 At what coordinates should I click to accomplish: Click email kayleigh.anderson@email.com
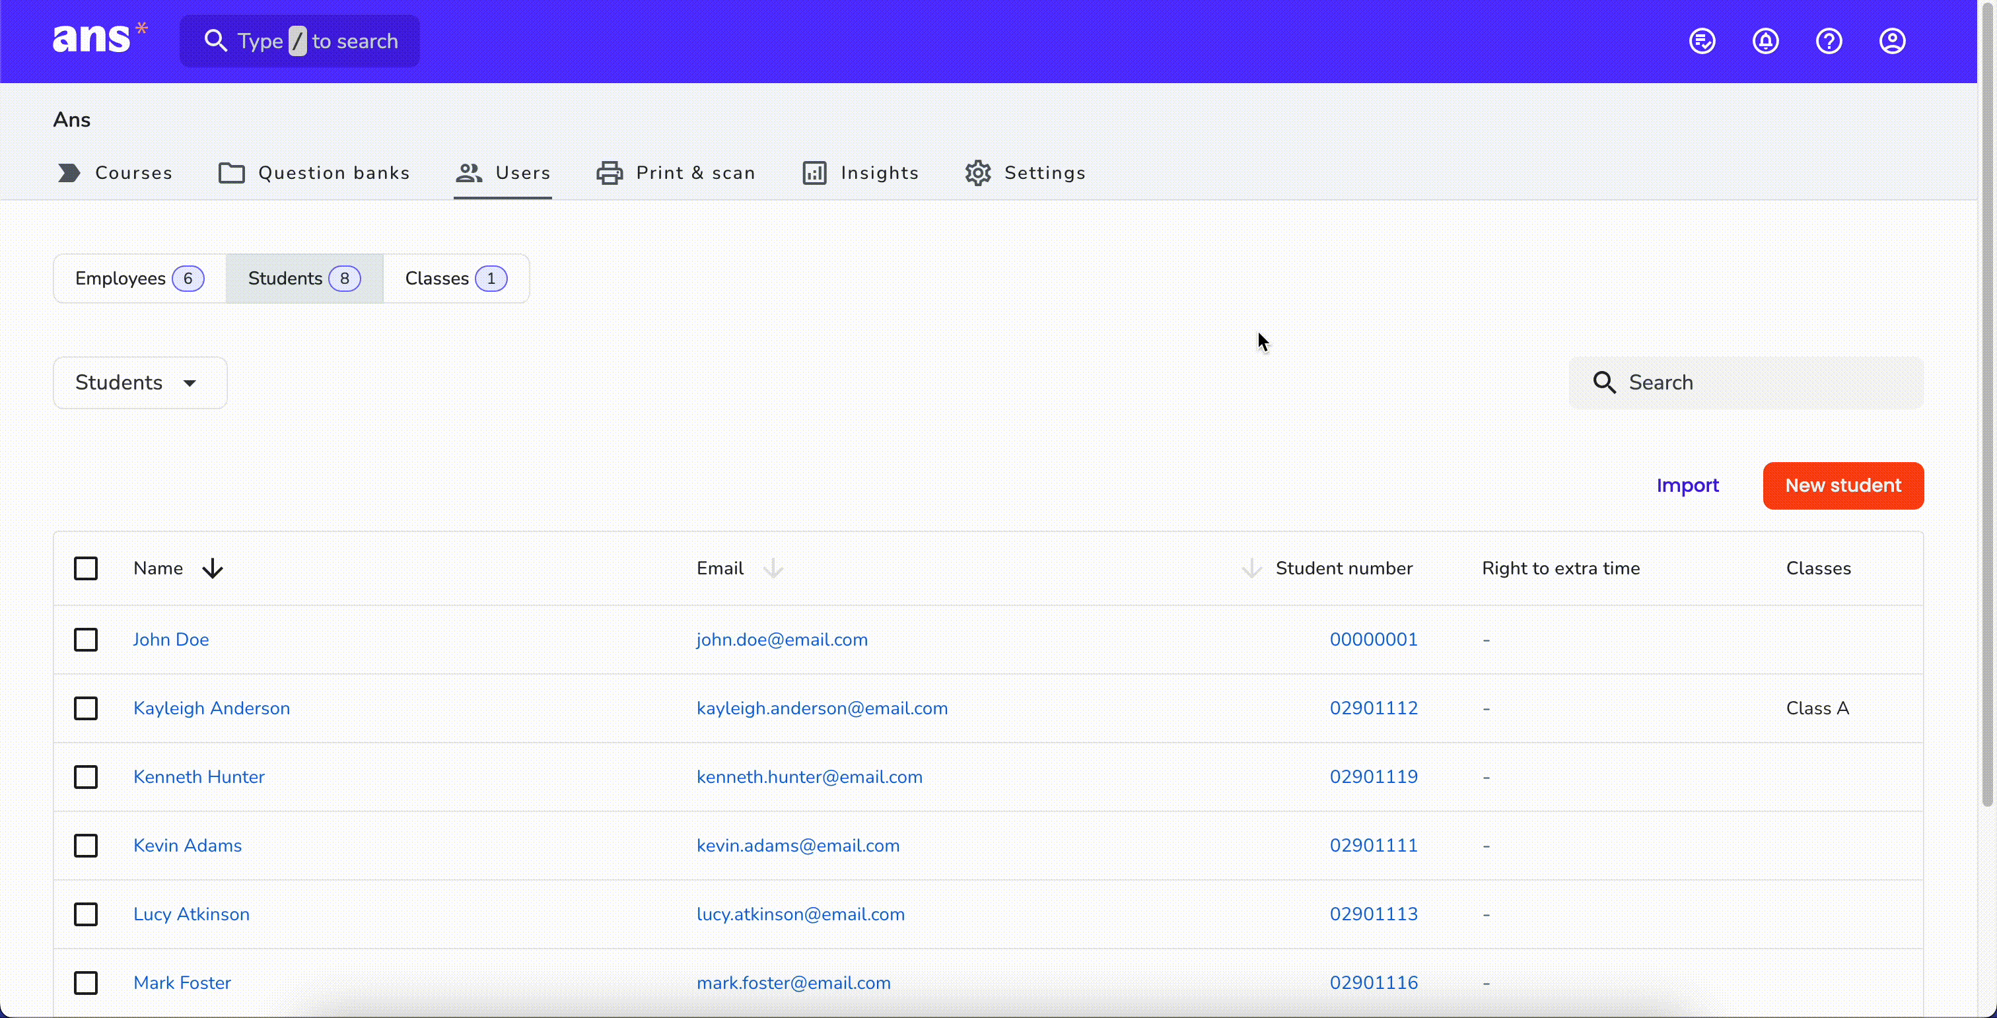[x=823, y=708]
